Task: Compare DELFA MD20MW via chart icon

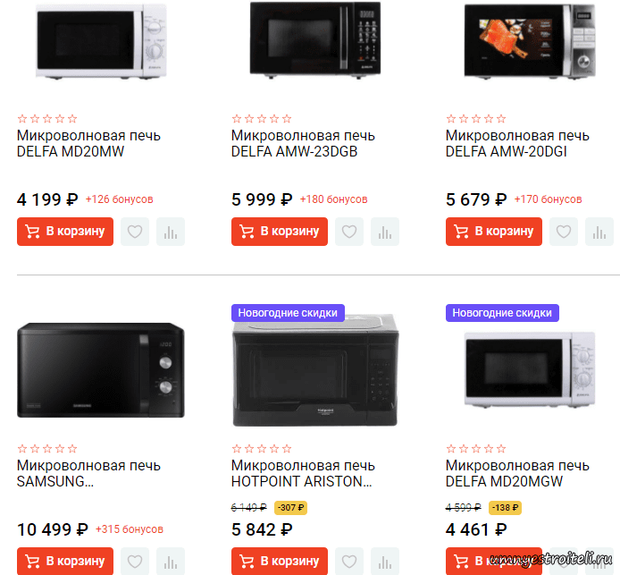Action: point(170,232)
